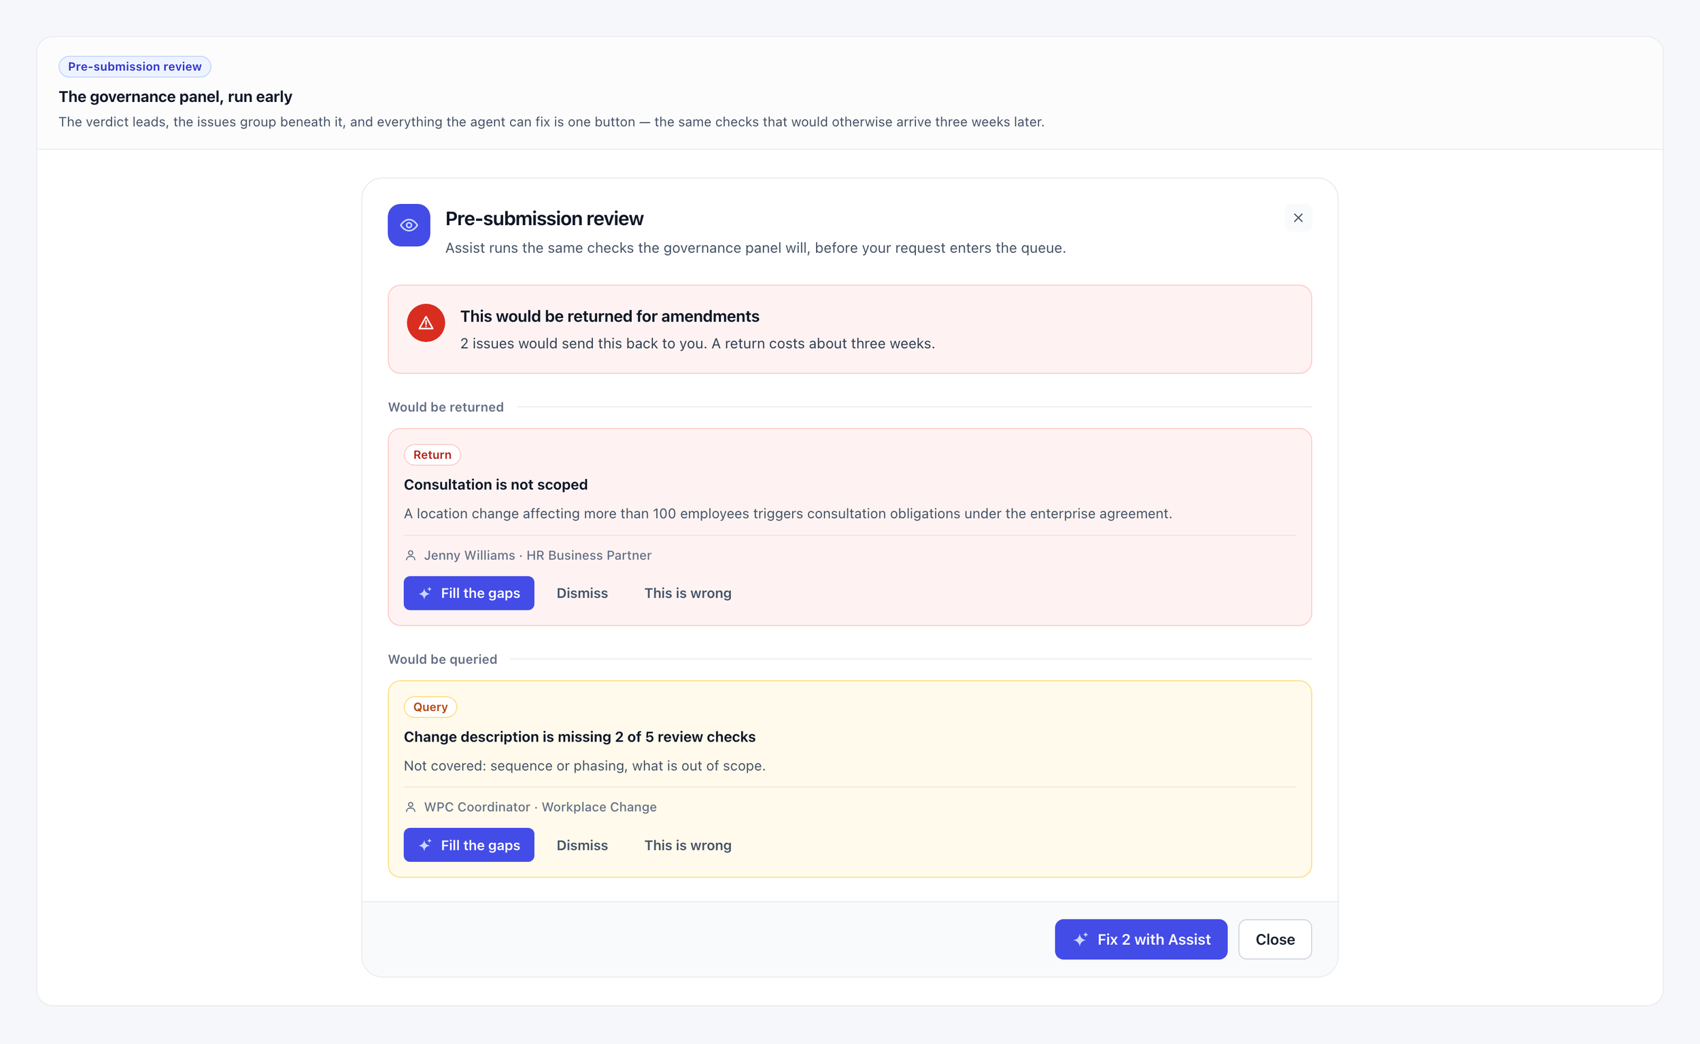Click the person icon beside WPC Coordinator
The image size is (1700, 1044).
pos(410,807)
